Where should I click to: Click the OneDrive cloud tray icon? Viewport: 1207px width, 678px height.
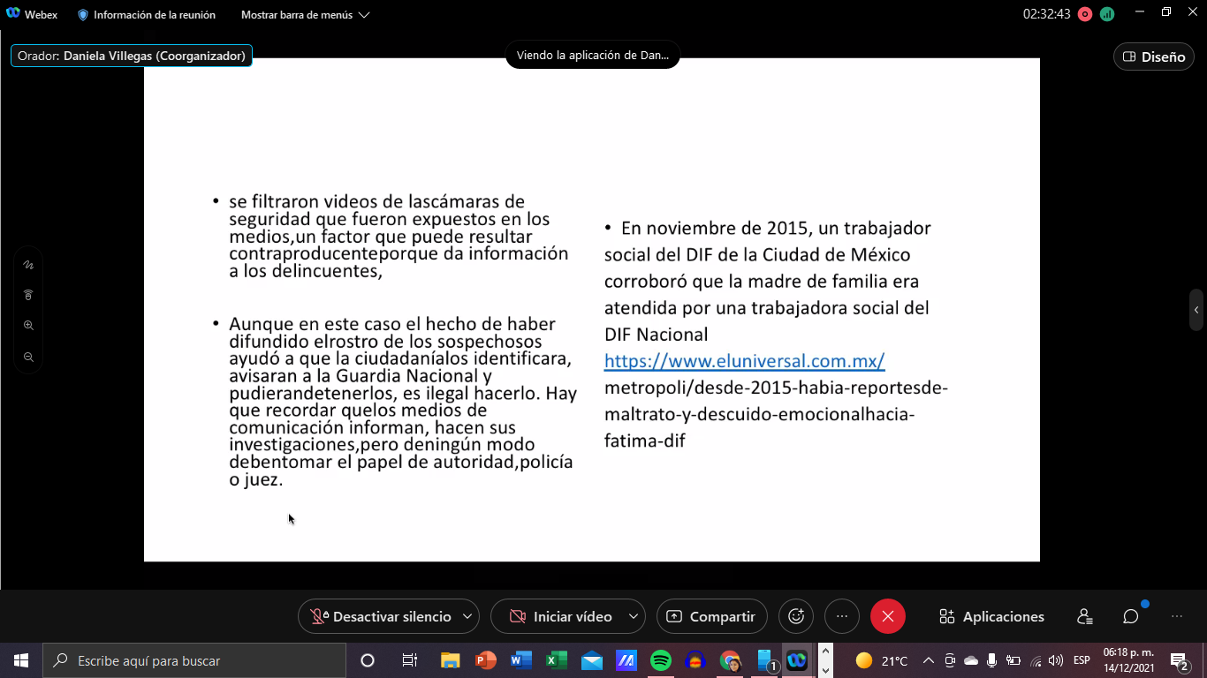click(971, 660)
